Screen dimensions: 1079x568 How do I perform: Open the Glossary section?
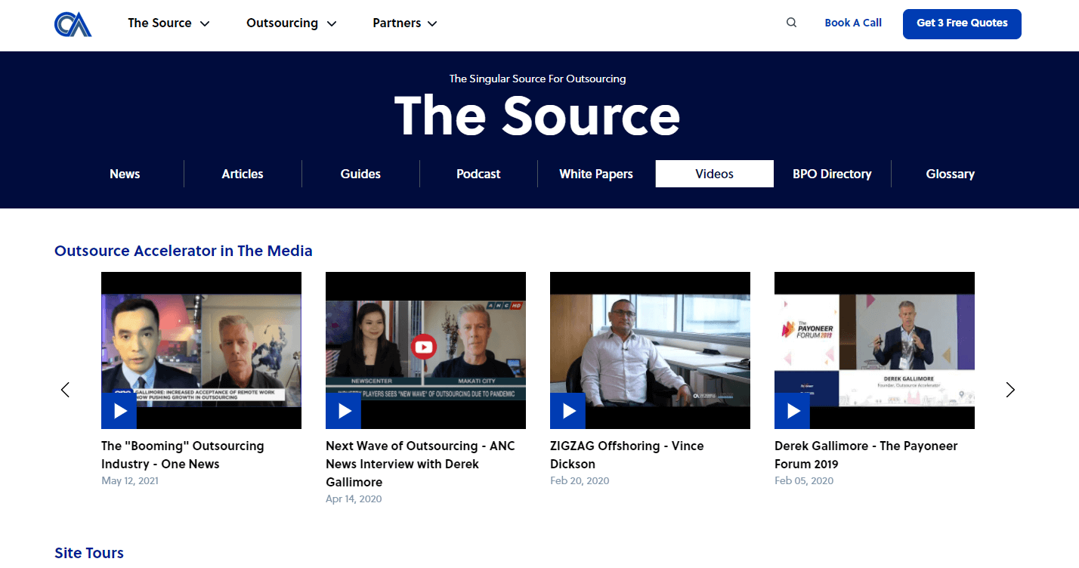point(950,174)
